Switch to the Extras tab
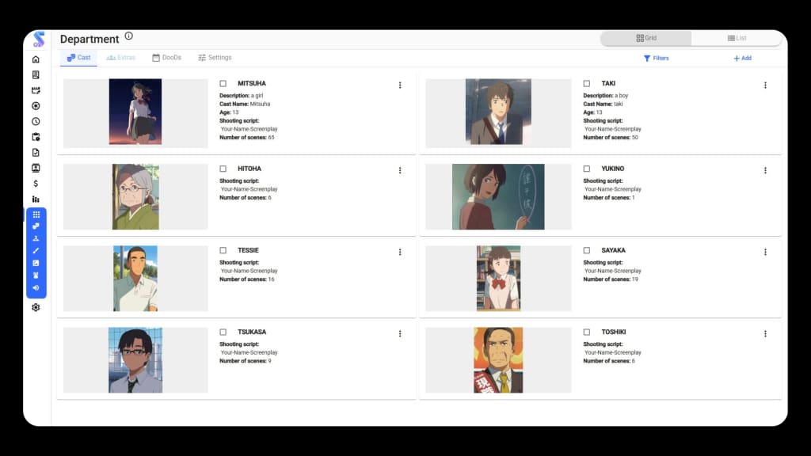This screenshot has width=811, height=456. pos(120,57)
